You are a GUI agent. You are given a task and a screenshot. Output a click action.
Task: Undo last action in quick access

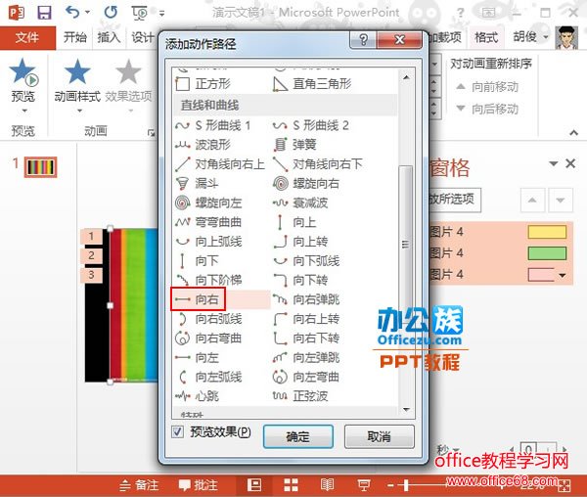[x=72, y=13]
